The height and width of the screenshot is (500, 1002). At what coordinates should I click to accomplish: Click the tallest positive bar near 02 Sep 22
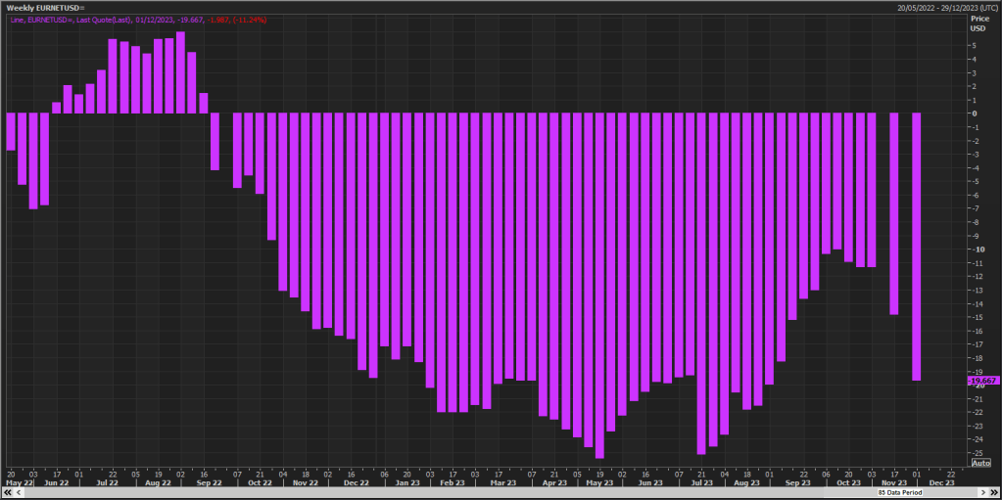coord(180,72)
